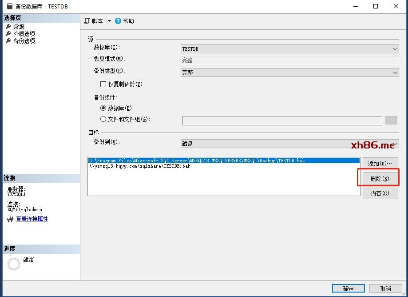Click the 添加 button
This screenshot has width=408, height=297.
[x=380, y=164]
